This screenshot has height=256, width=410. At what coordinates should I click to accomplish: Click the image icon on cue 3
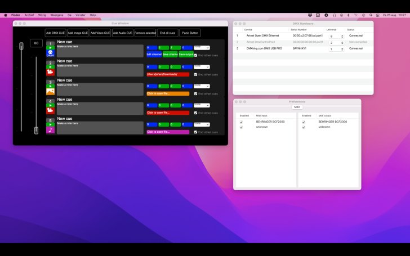pos(50,91)
